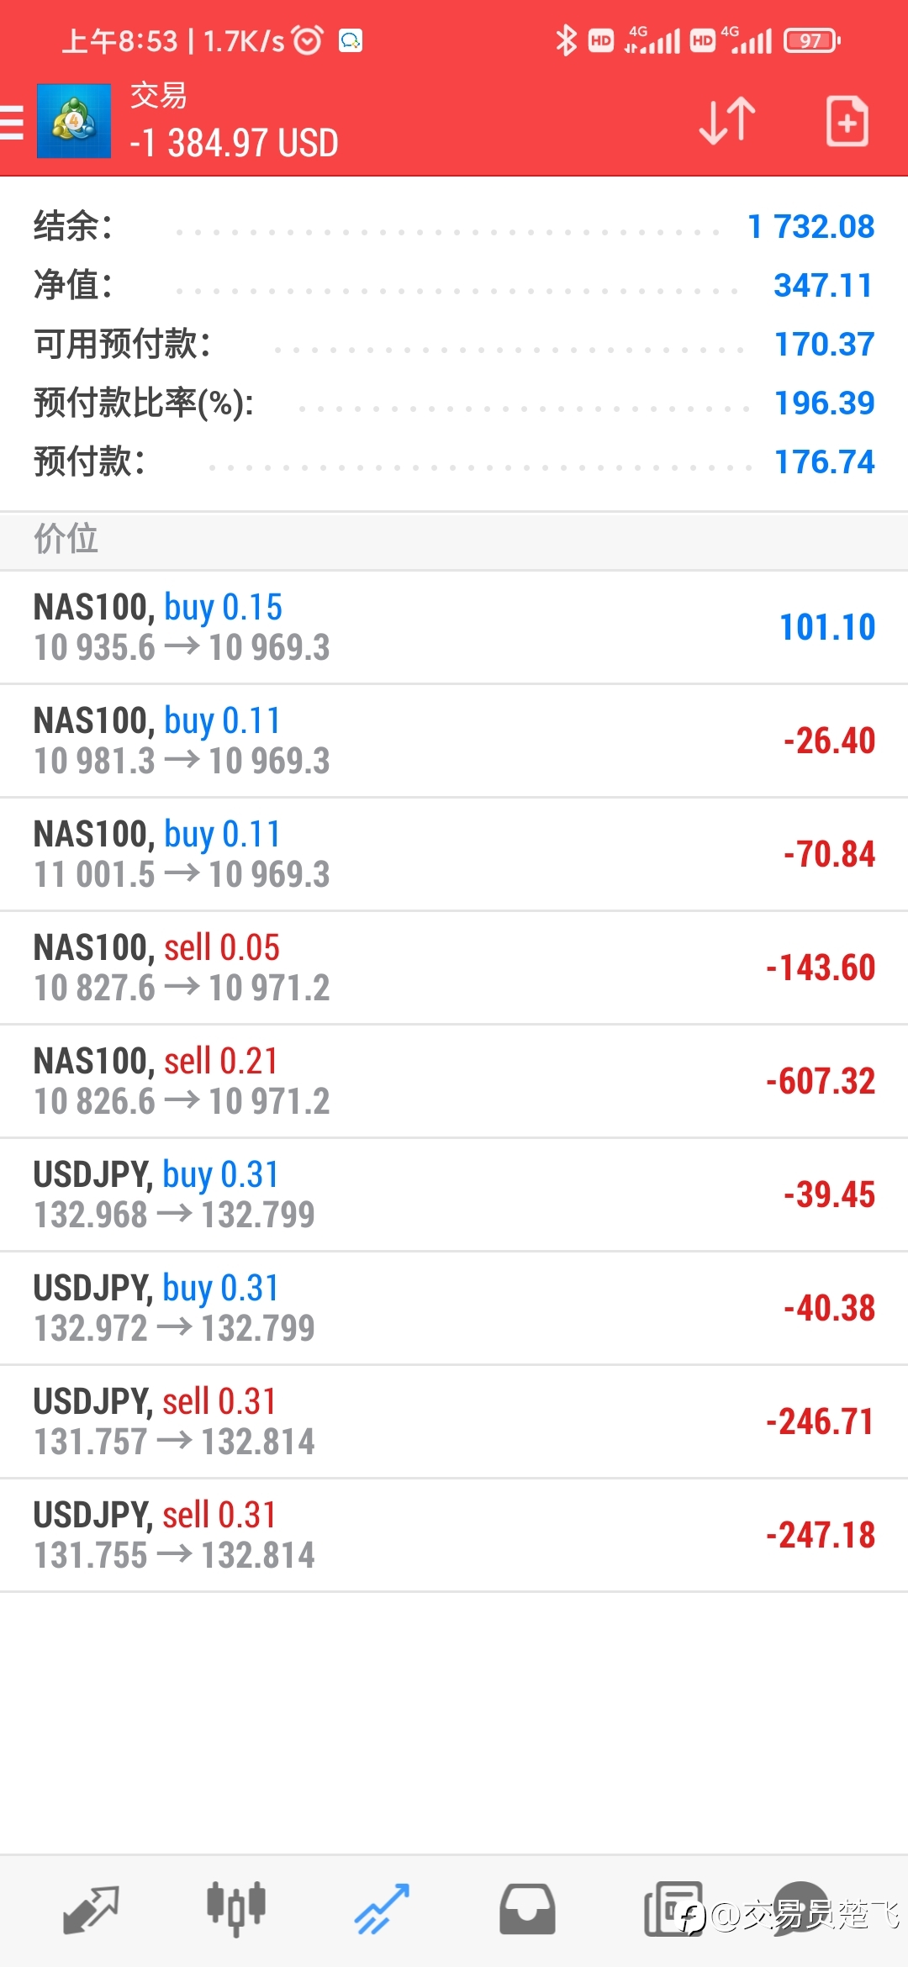The height and width of the screenshot is (1967, 908).
Task: Open the USDJPY sell with -247.18 loss
Action: click(454, 1535)
